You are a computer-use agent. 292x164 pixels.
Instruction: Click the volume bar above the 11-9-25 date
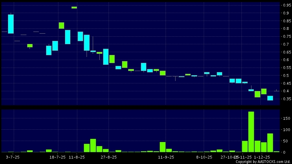pos(162,147)
